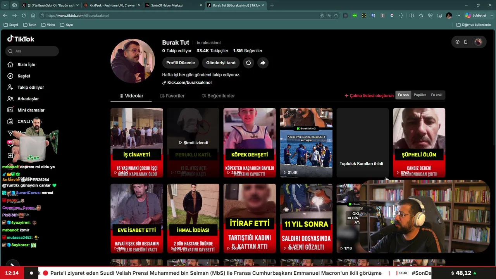Switch to the Videolar tab
Image resolution: width=496 pixels, height=279 pixels.
pos(131,96)
